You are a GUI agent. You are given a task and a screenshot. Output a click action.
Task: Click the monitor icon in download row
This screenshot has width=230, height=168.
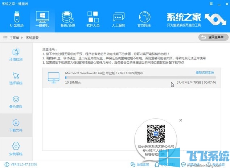pyautogui.click(x=54, y=77)
